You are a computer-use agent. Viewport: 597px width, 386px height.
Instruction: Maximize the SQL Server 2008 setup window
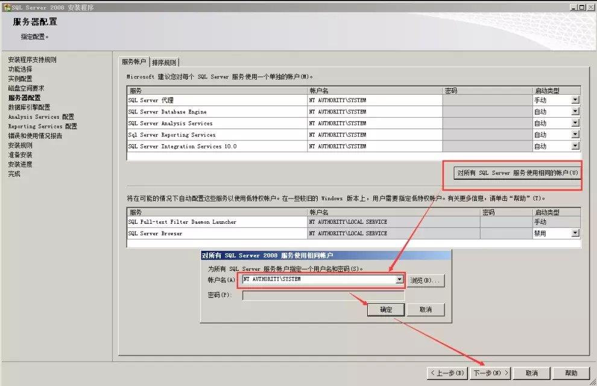point(581,7)
